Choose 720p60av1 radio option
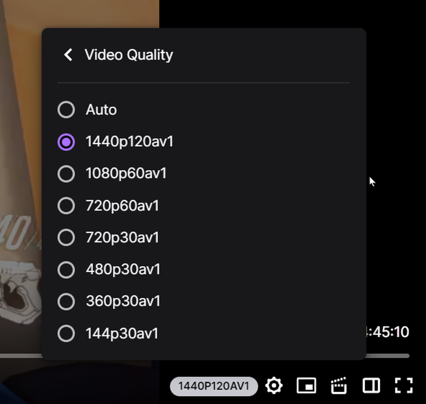Viewport: 426px width, 404px height. pos(108,206)
